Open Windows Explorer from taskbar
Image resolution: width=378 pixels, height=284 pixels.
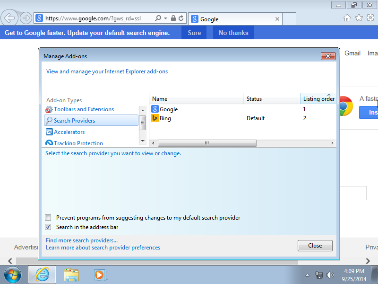coord(71,275)
